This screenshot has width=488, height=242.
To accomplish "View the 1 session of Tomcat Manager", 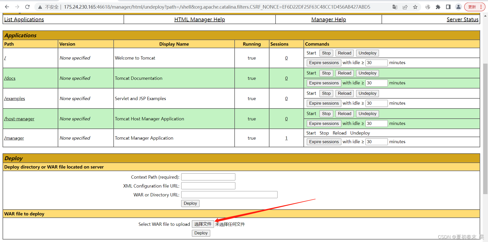I will point(286,138).
